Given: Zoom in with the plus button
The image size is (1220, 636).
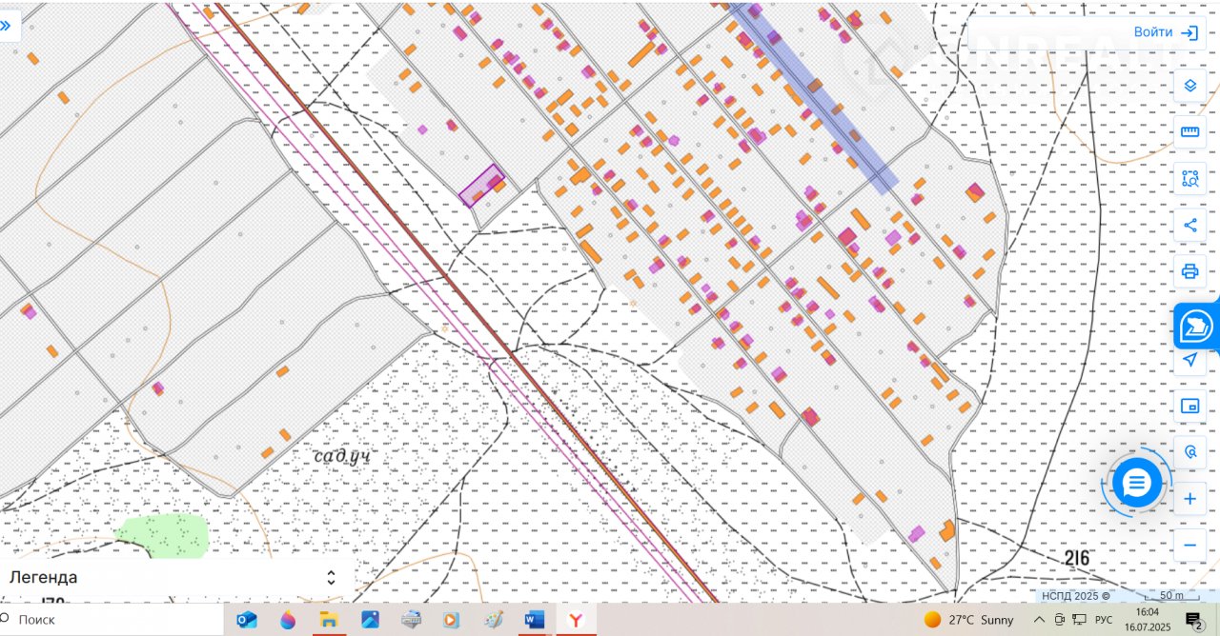Looking at the screenshot, I should click(1189, 499).
